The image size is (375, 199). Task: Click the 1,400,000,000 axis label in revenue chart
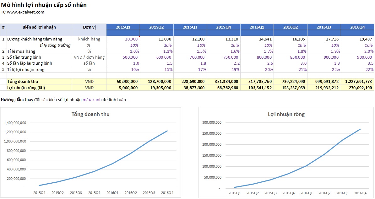tap(15, 122)
